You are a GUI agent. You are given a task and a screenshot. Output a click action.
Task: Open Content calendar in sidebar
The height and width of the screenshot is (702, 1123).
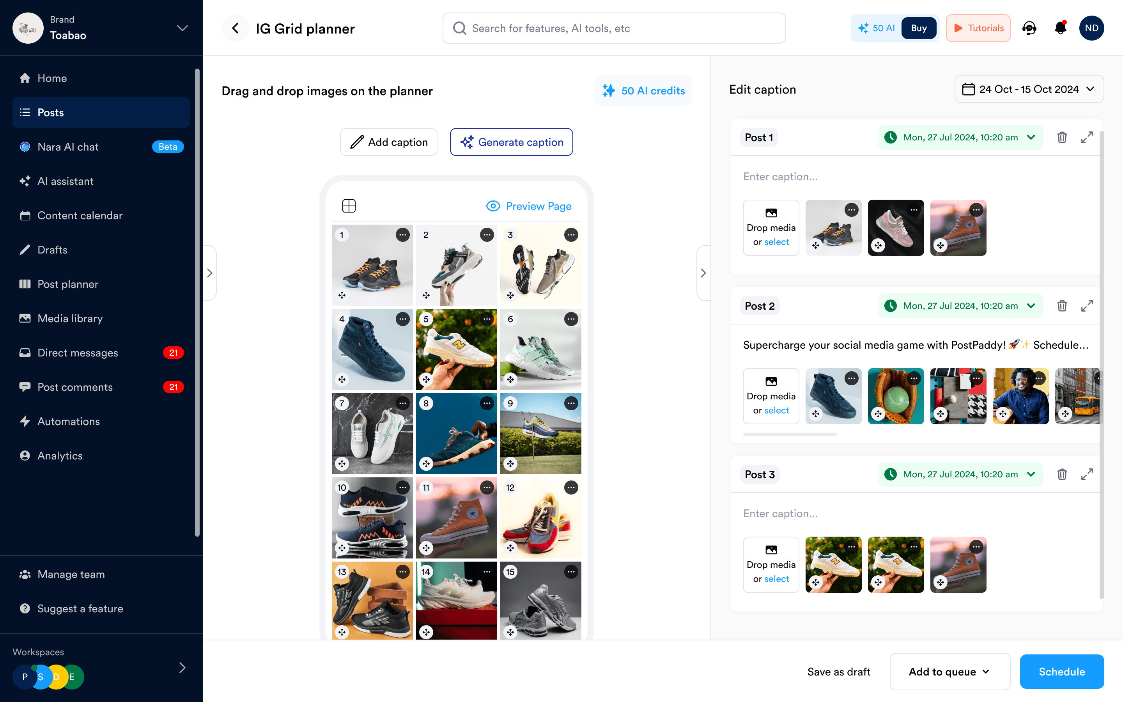coord(80,215)
